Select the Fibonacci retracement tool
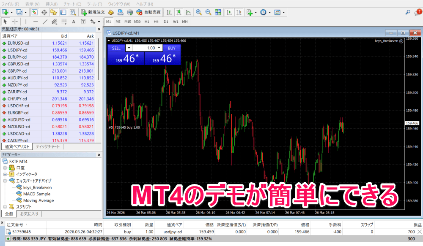This screenshot has width=423, height=246. click(x=64, y=22)
